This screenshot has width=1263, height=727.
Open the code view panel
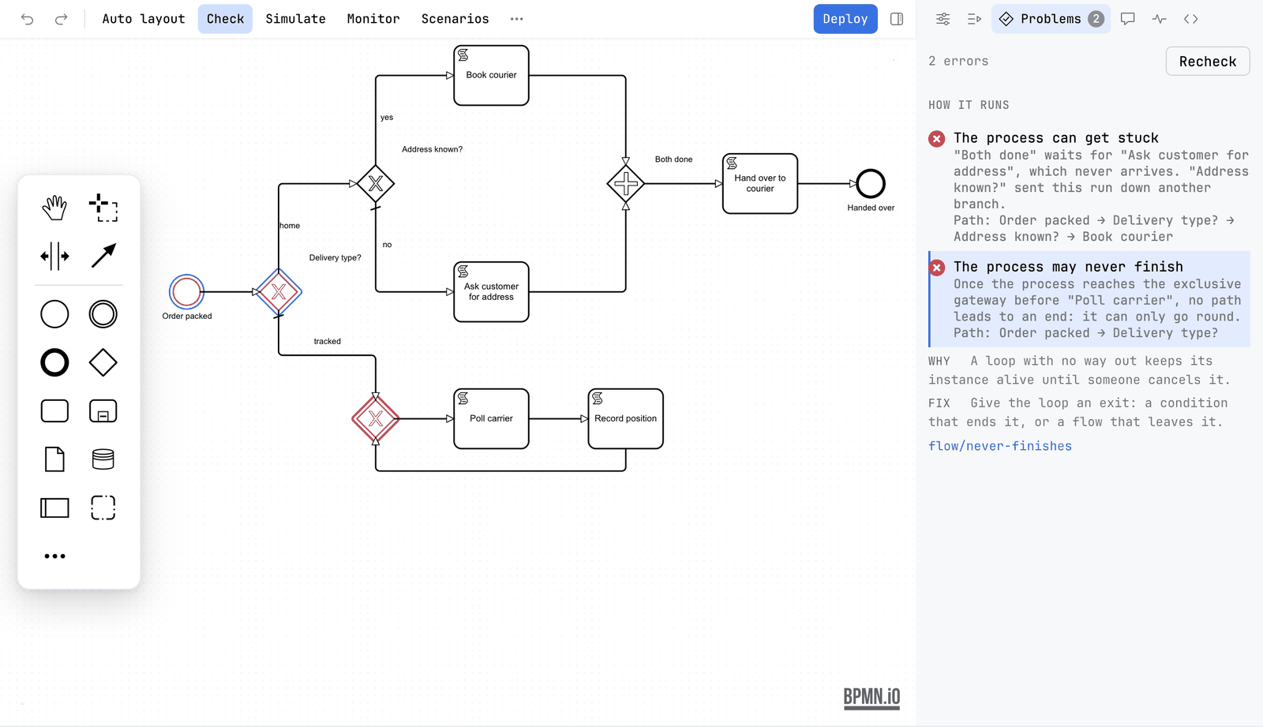[x=1190, y=19]
